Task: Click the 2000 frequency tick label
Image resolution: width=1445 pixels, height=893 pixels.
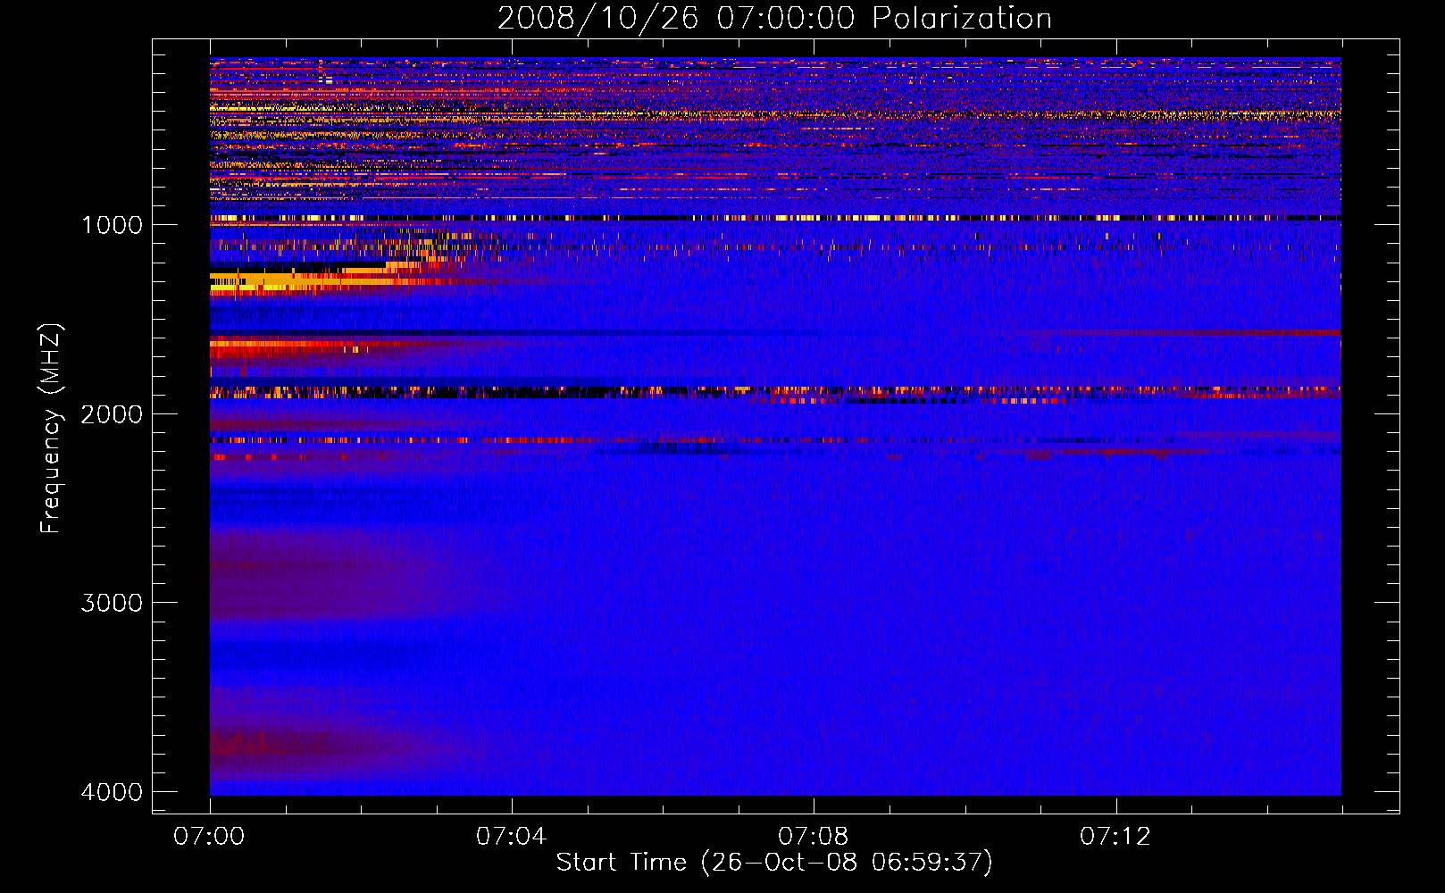Action: click(112, 414)
